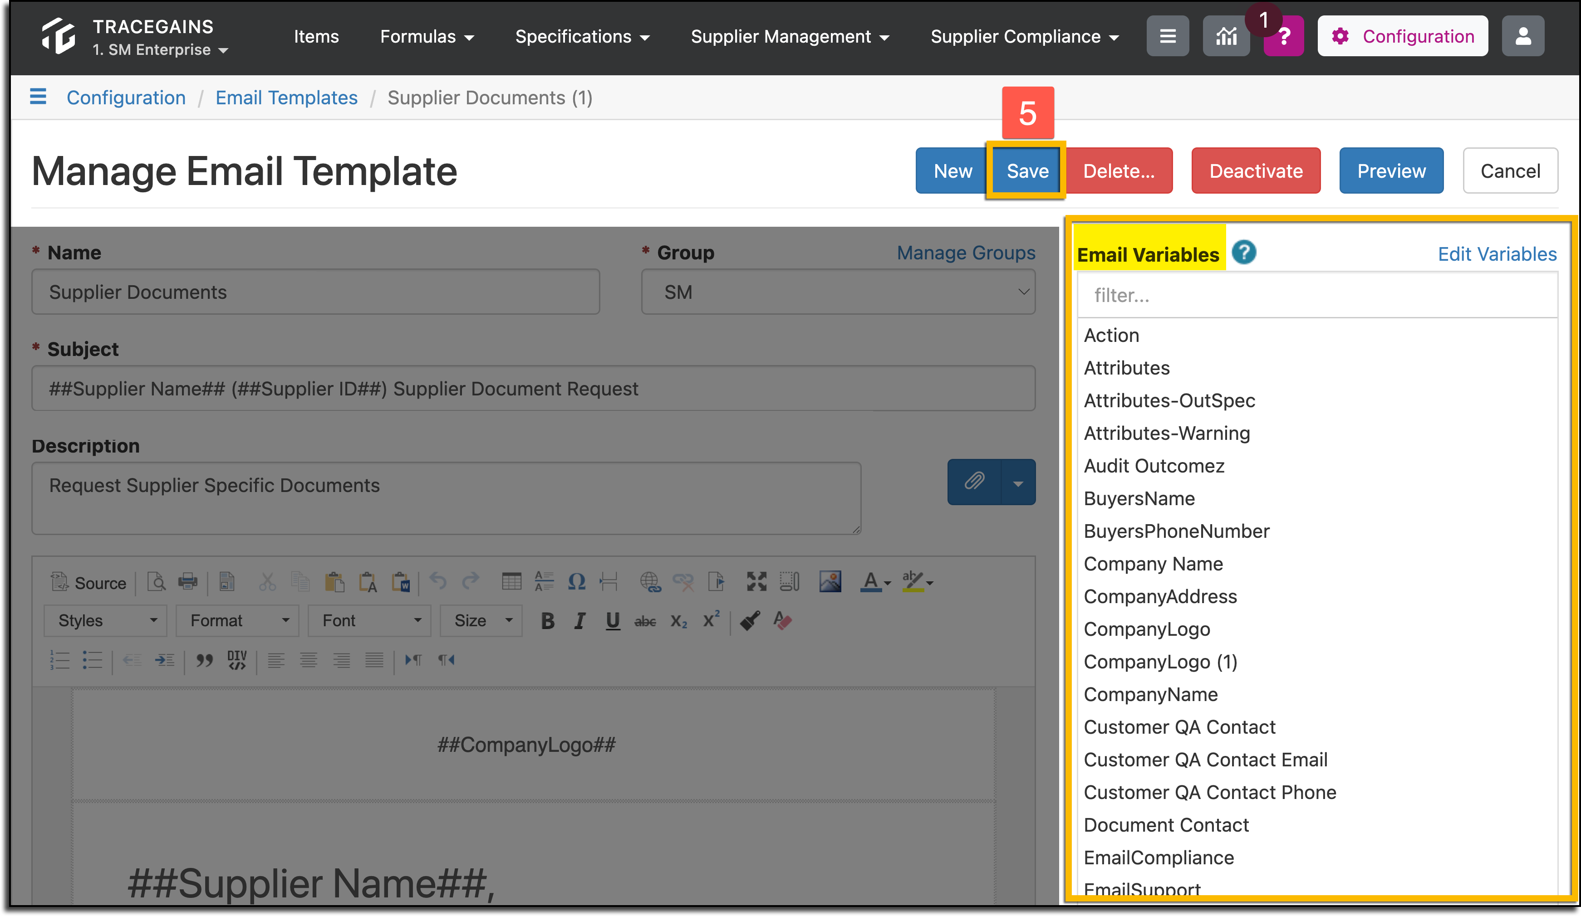The image size is (1581, 916).
Task: Open the Group SM dropdown
Action: (838, 292)
